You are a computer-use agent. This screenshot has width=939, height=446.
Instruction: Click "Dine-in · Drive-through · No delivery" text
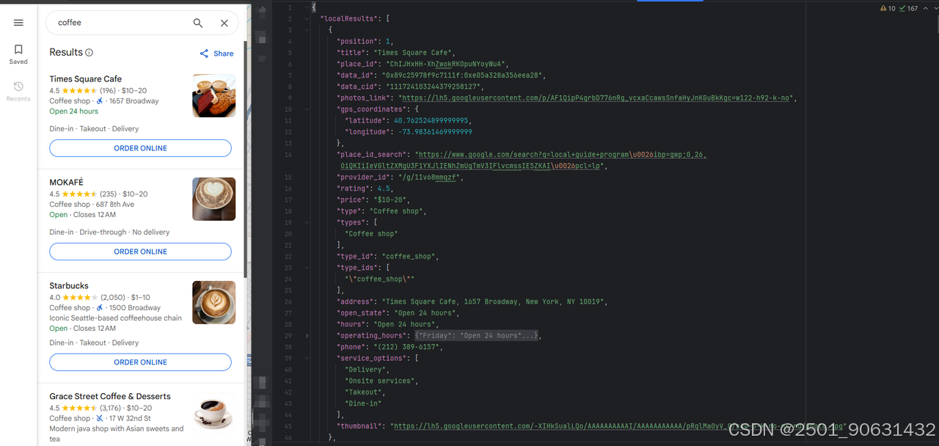pyautogui.click(x=109, y=232)
